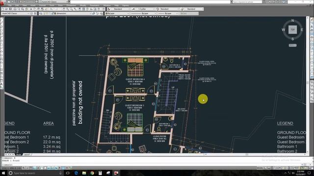
Task: Select the Match Properties tool
Action: pyautogui.click(x=43, y=9)
